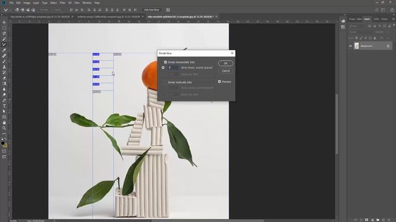Open the File menu
The image size is (396, 222).
click(x=11, y=2)
